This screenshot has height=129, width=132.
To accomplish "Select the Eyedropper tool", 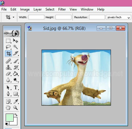I will pos(16,101).
